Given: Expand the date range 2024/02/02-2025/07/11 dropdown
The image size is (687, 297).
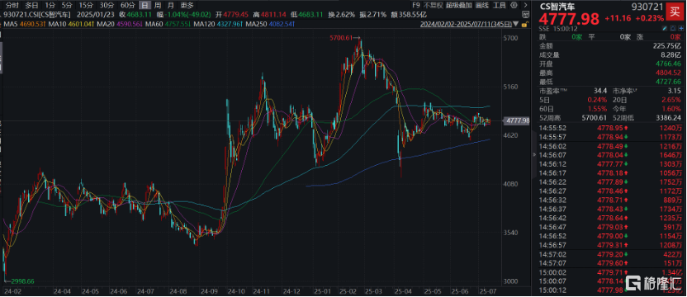Looking at the screenshot, I should tap(516, 24).
